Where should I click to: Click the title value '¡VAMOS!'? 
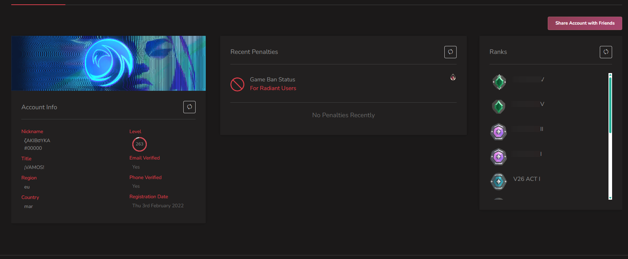click(34, 167)
